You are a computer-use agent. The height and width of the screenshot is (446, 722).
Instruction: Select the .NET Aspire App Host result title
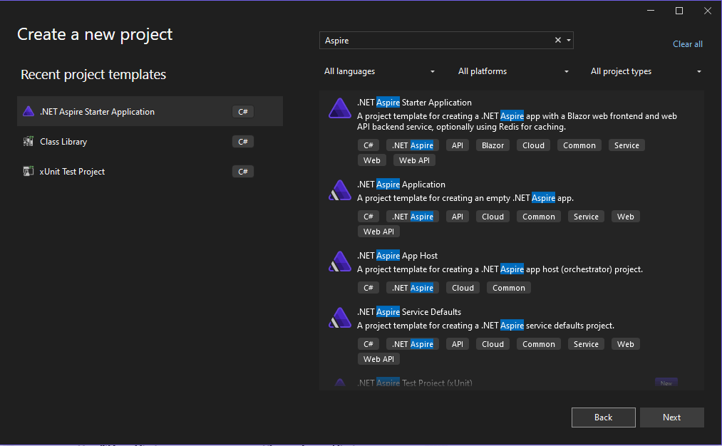(x=398, y=256)
